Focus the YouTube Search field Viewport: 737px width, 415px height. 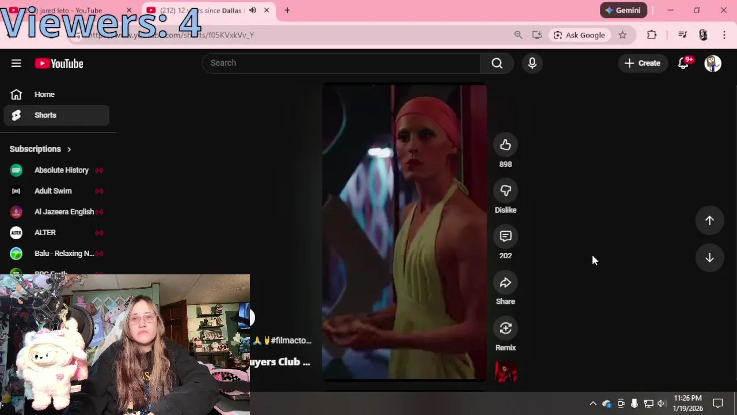[x=341, y=63]
